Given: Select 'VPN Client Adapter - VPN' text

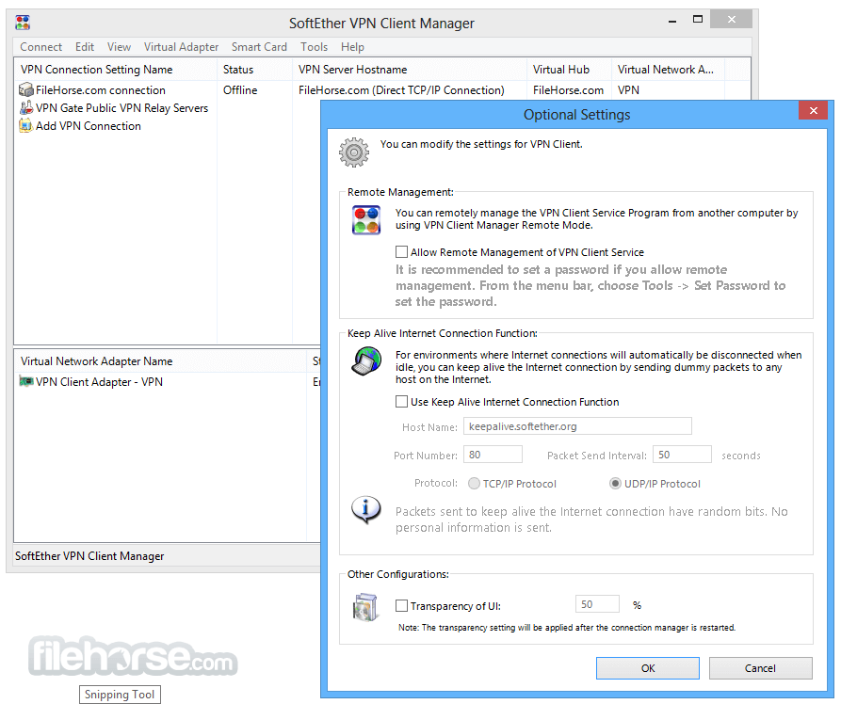Looking at the screenshot, I should pos(99,382).
